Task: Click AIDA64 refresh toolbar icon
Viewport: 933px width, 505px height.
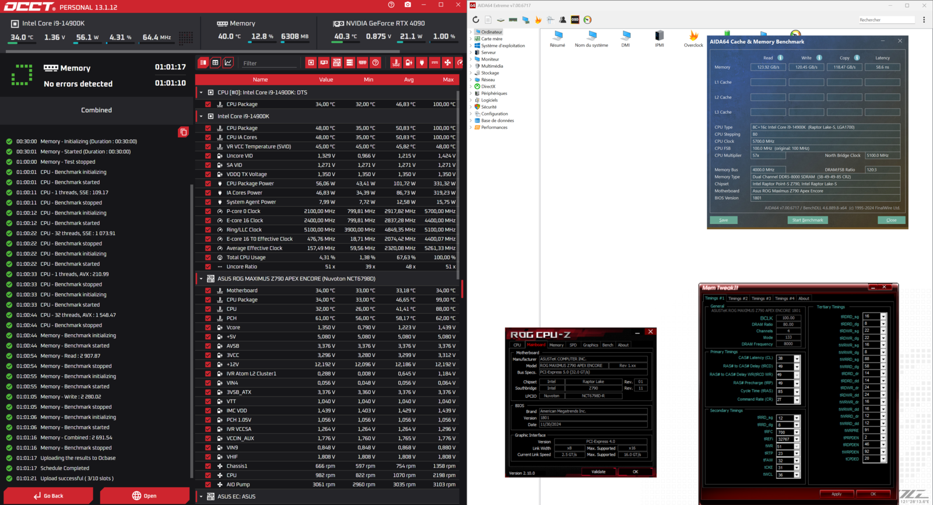Action: 476,20
